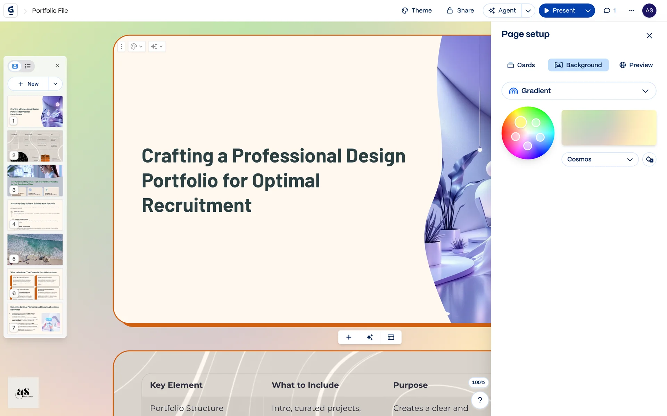Switch to the Preview tab
The width and height of the screenshot is (667, 416).
(636, 65)
